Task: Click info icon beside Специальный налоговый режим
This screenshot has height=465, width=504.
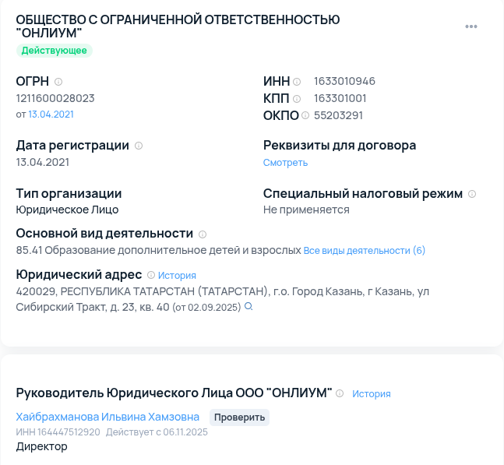Action: pyautogui.click(x=472, y=194)
